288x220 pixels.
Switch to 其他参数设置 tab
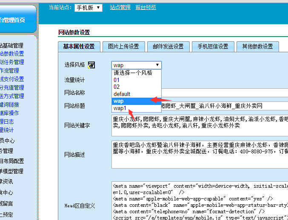(258, 47)
